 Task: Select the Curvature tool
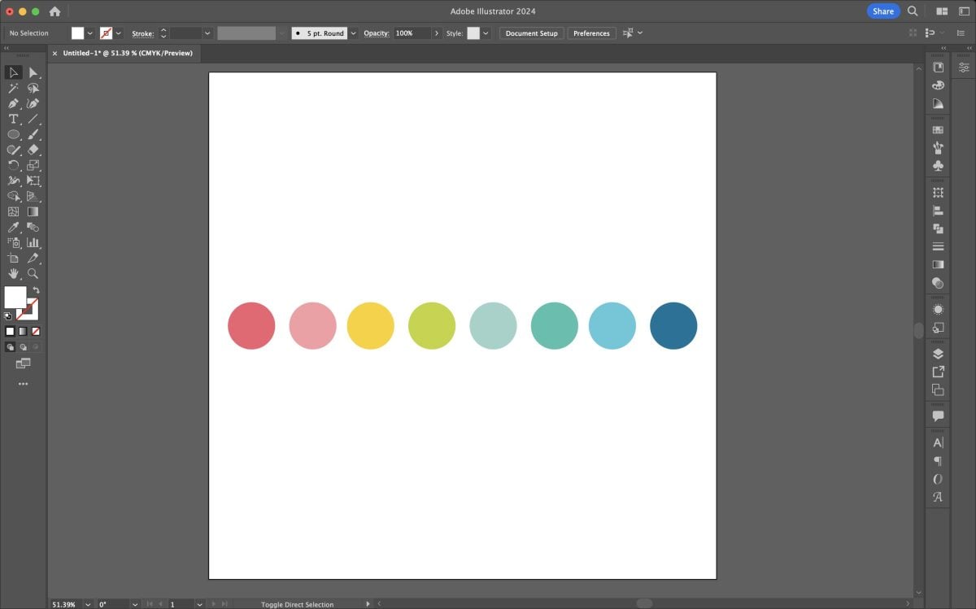[x=33, y=103]
